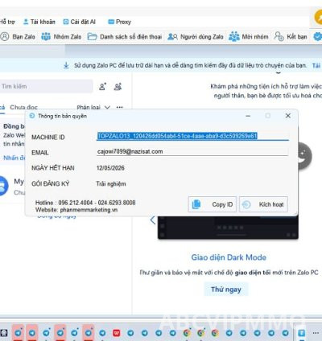Click the create group icon beside search
Viewport: 322px width, 341px height.
tap(118, 86)
